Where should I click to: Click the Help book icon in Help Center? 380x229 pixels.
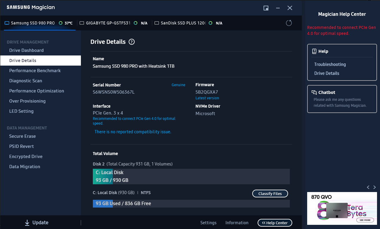click(x=314, y=51)
